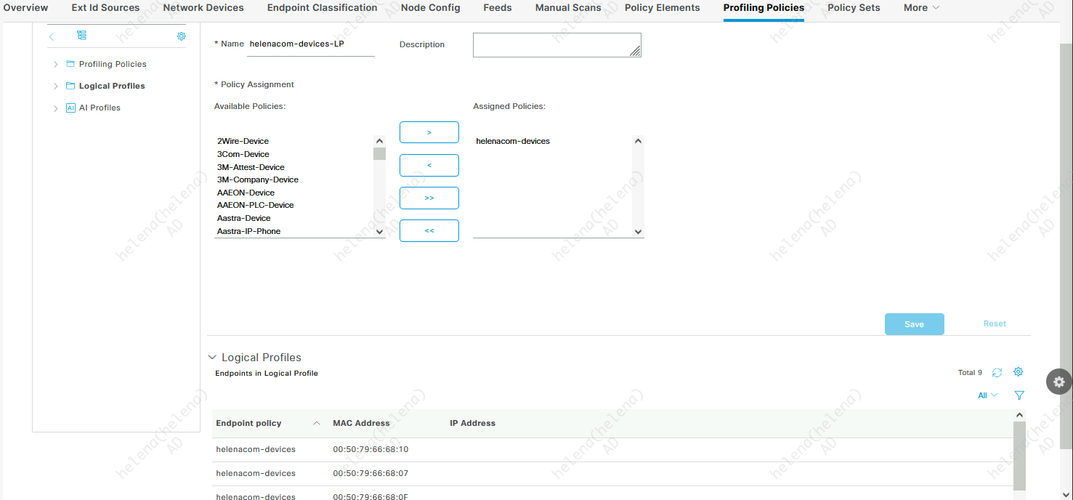Viewport: 1073px width, 500px height.
Task: Open endpoints table column settings gear
Action: point(1018,372)
